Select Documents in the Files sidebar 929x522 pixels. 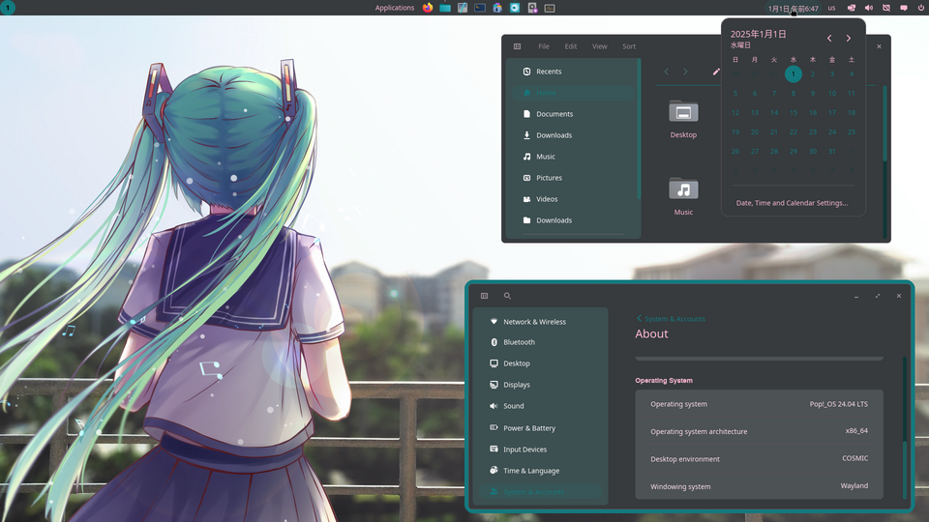click(574, 114)
